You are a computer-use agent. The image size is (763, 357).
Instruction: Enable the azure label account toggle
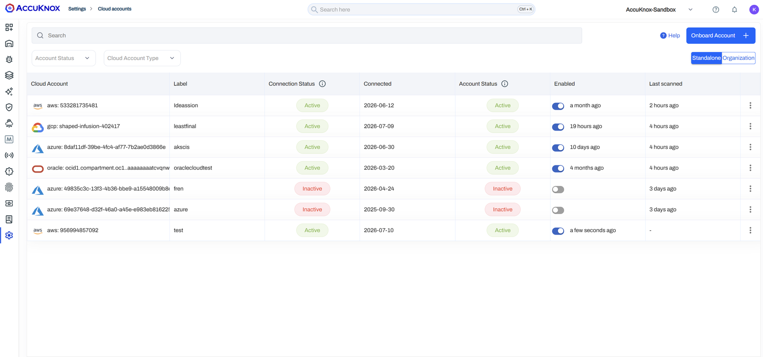(558, 210)
